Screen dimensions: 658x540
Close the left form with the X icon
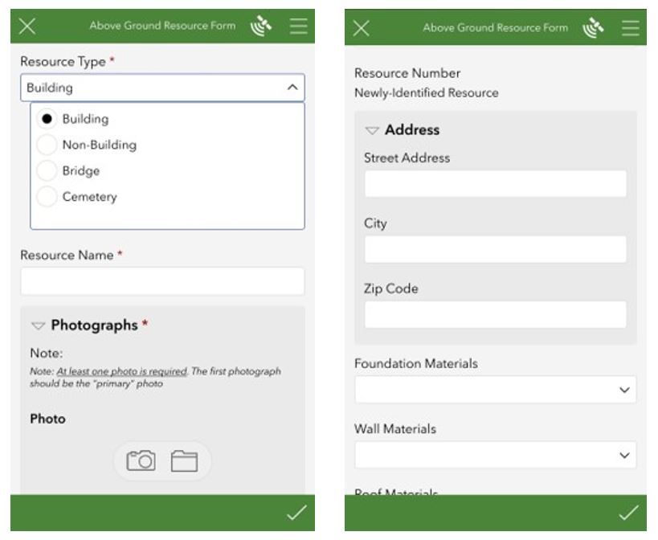tap(27, 26)
